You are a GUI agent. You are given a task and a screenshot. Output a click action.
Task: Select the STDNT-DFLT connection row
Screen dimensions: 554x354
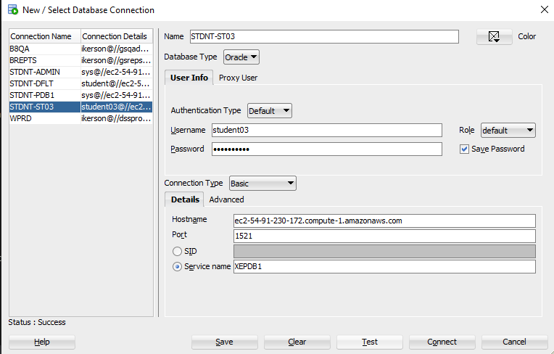click(81, 83)
